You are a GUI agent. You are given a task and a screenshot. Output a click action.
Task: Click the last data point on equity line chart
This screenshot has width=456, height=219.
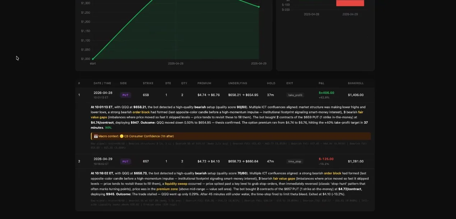[x=259, y=6]
